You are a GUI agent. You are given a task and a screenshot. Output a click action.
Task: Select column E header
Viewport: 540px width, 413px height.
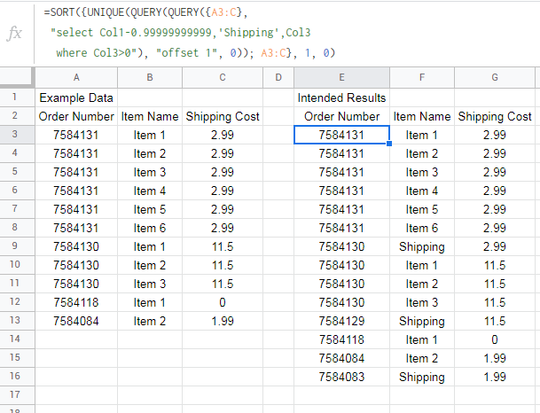click(x=341, y=77)
